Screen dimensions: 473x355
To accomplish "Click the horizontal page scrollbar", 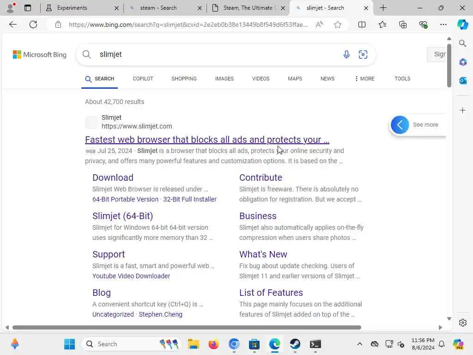I will coord(187,328).
